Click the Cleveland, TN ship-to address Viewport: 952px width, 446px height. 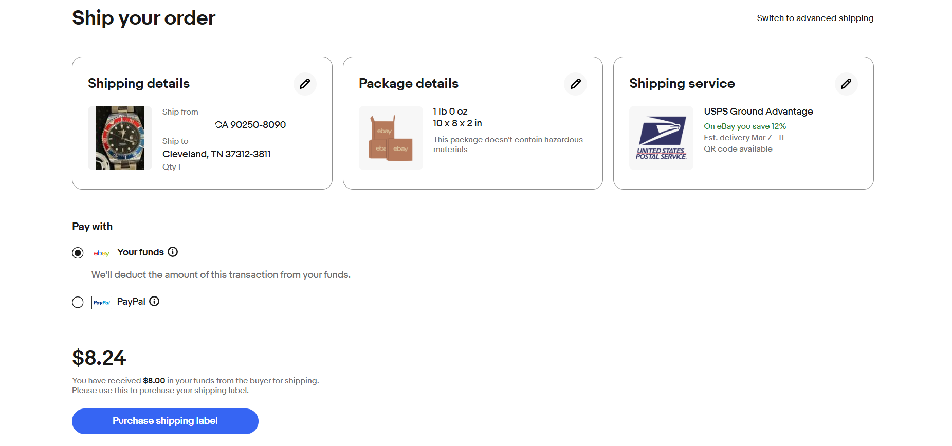216,154
